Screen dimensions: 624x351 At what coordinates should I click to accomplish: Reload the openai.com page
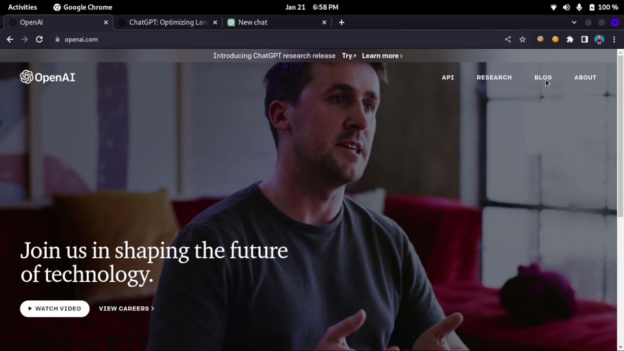39,39
